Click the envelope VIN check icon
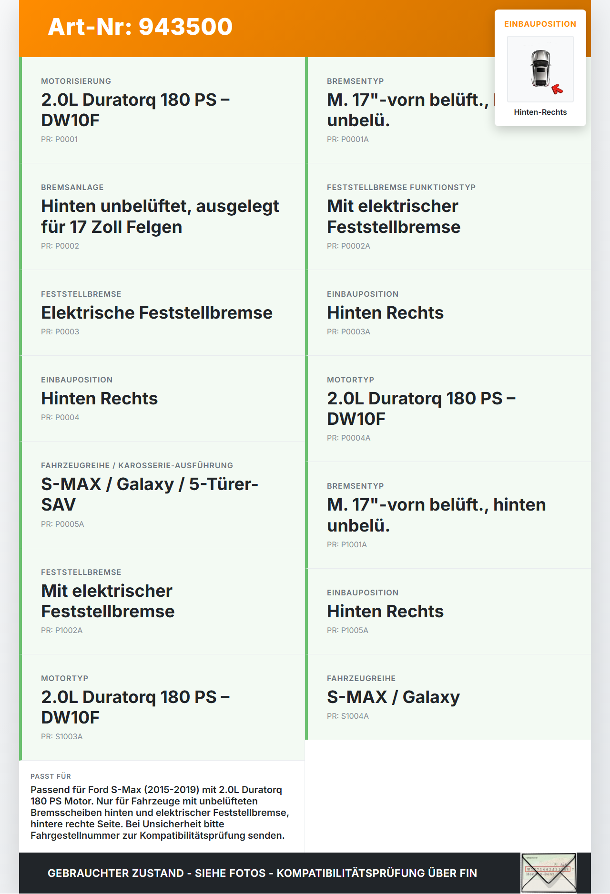 tap(549, 873)
